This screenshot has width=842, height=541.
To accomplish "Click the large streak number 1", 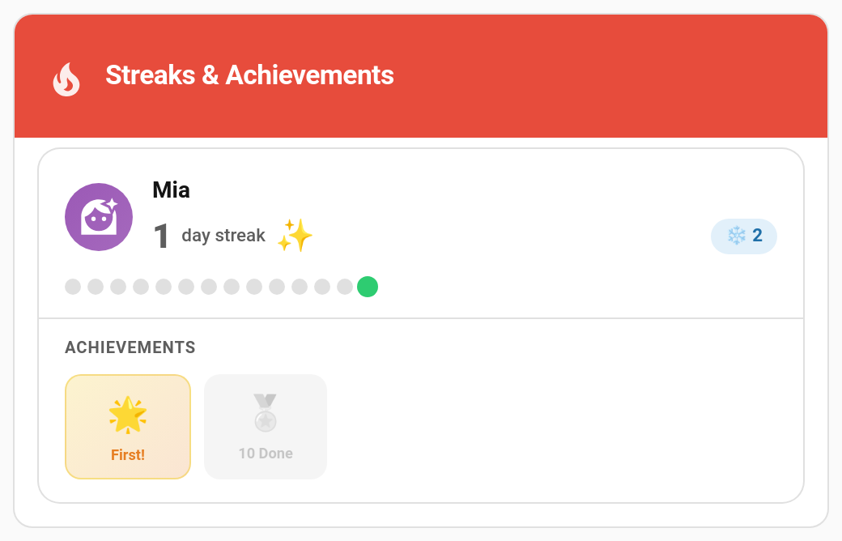I will coord(161,236).
